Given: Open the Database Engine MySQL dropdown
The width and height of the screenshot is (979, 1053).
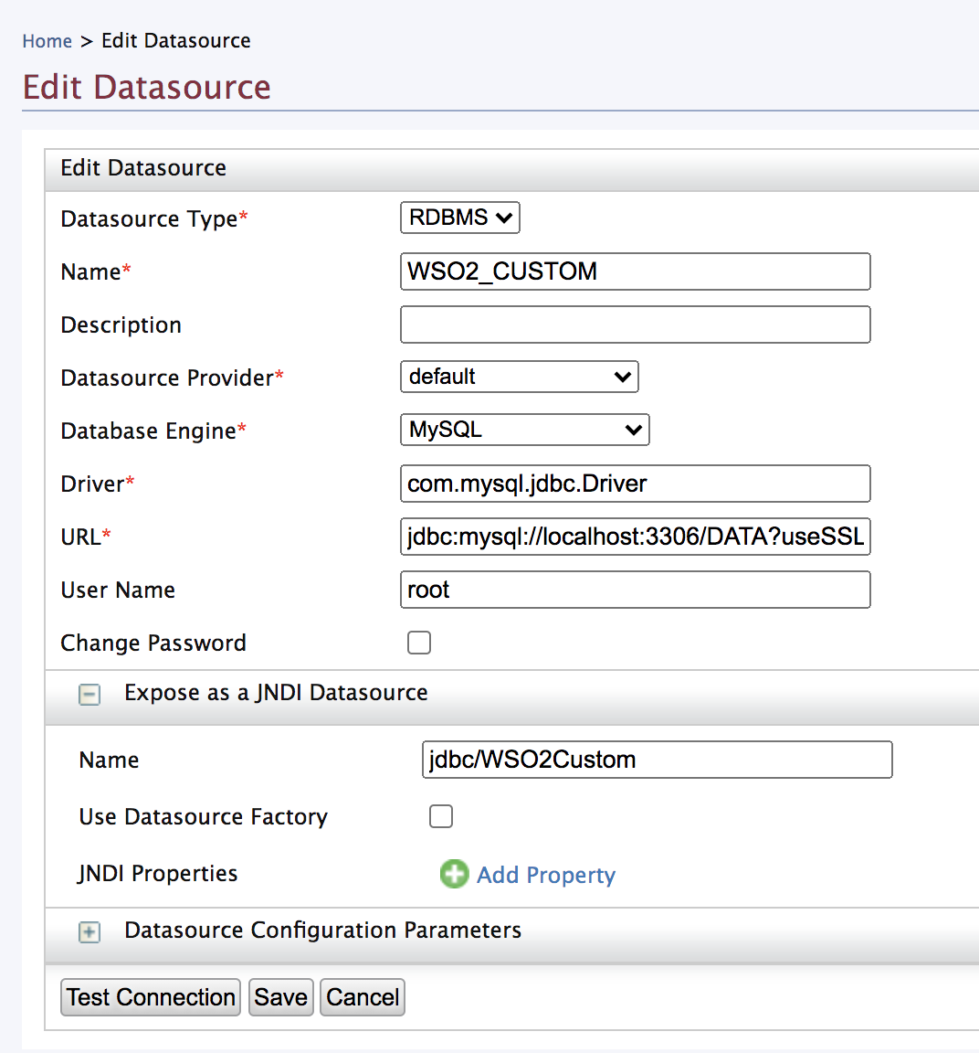Looking at the screenshot, I should (x=524, y=430).
